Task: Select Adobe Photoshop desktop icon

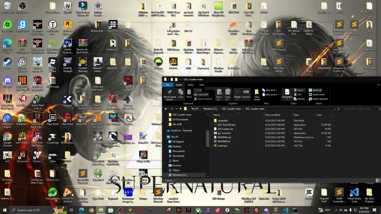Action: click(x=68, y=47)
